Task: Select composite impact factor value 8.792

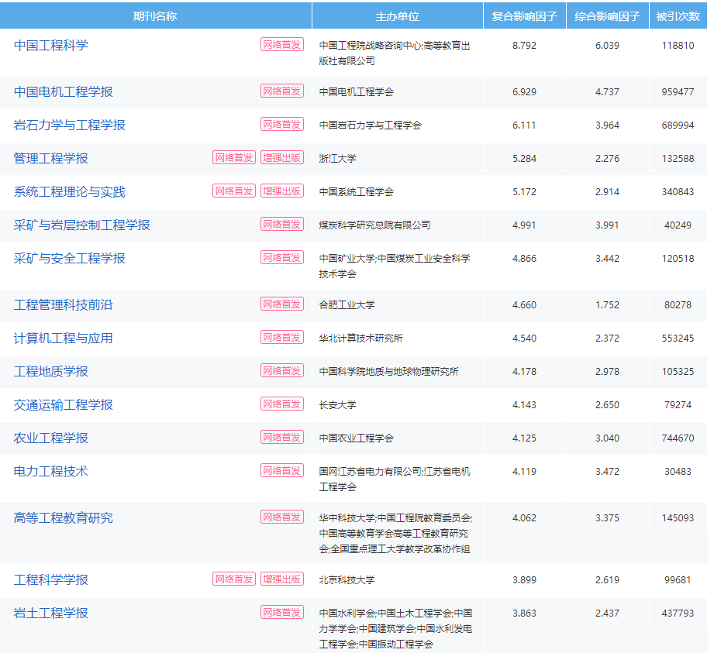Action: [x=525, y=46]
